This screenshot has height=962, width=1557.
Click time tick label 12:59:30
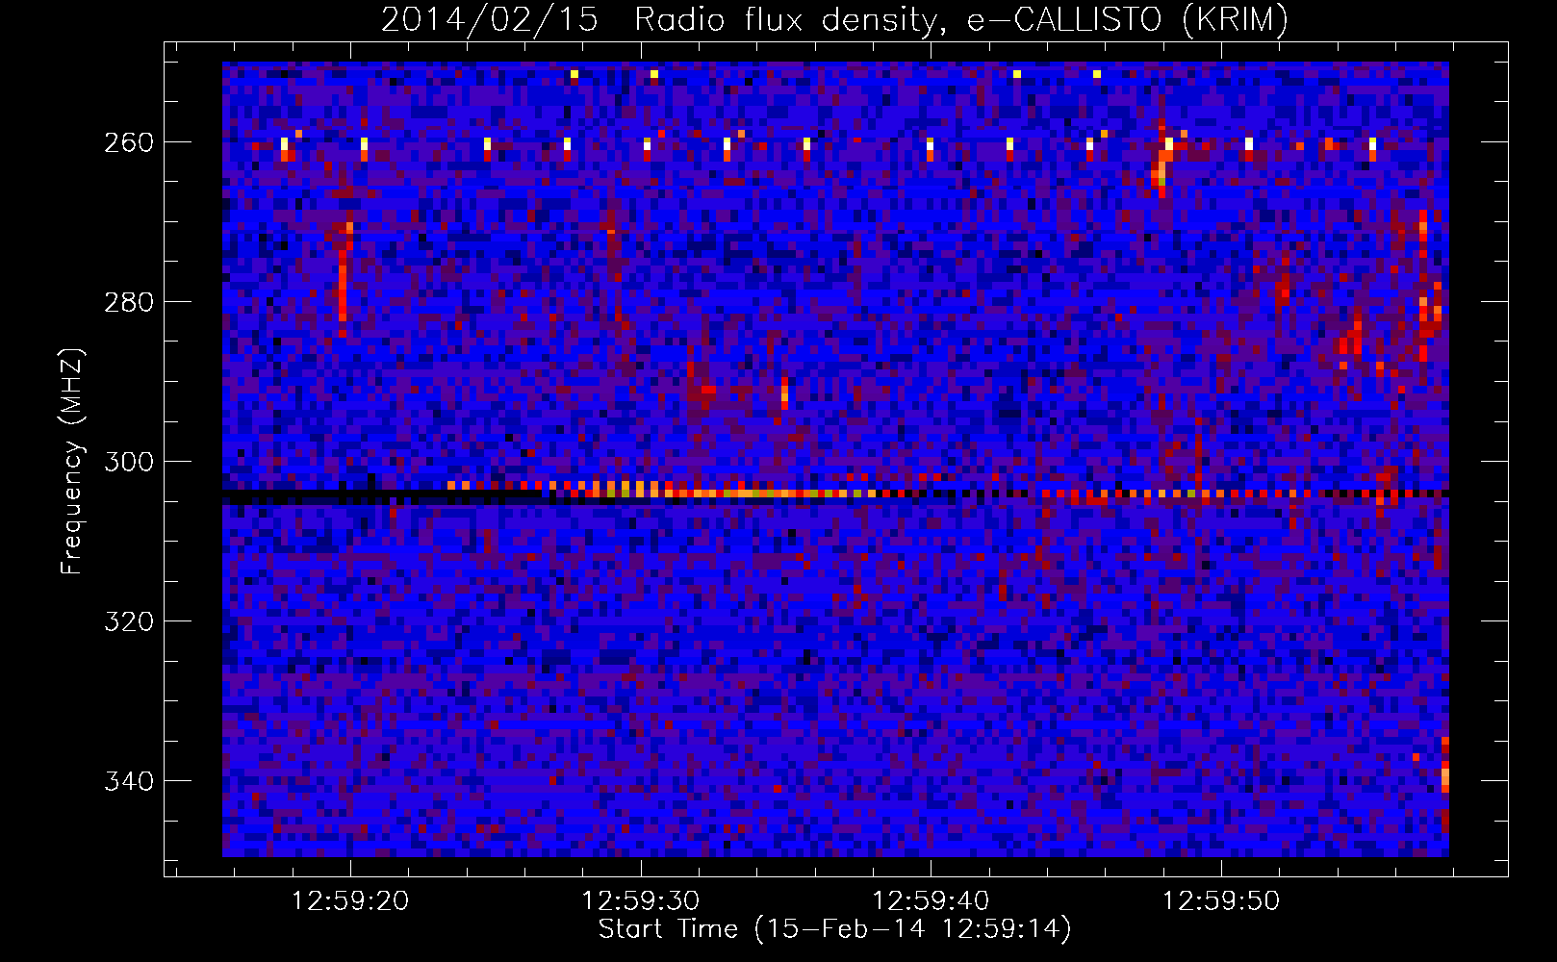tap(641, 901)
